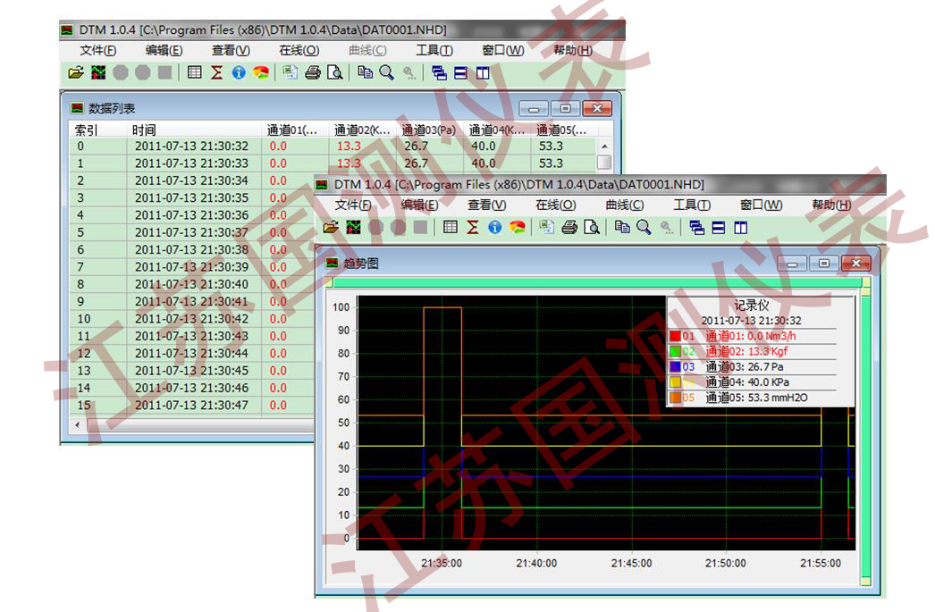Click the tile vertically icon in the front window toolbar
Screen dimensions: 935x612
(741, 227)
